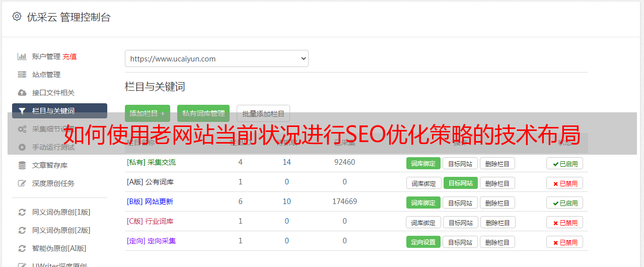
Task: Open 文章暂存库 in the sidebar
Action: click(x=50, y=165)
